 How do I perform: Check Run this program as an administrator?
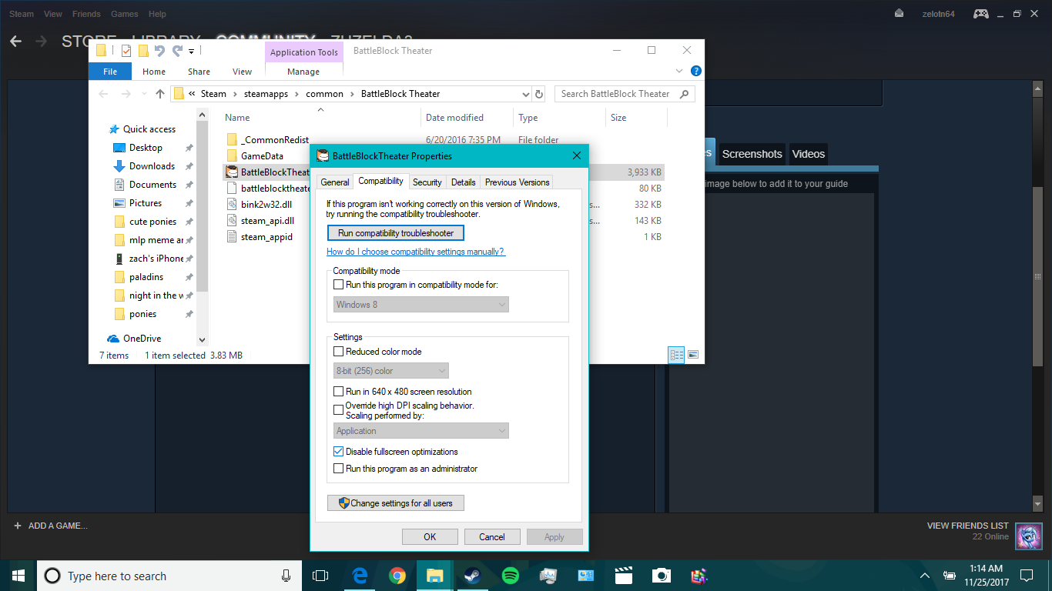pyautogui.click(x=338, y=469)
